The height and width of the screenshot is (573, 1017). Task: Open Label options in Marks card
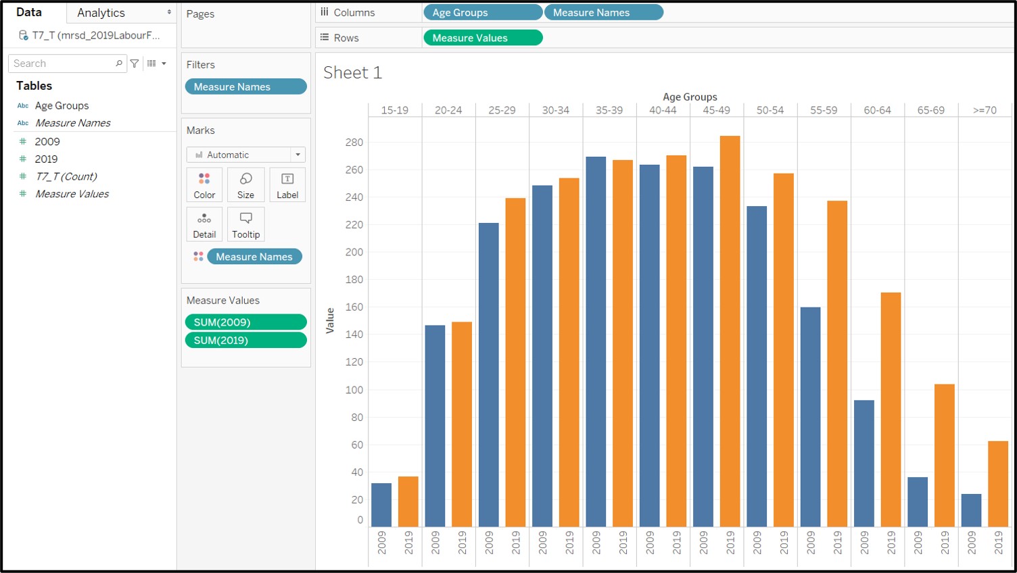click(287, 184)
